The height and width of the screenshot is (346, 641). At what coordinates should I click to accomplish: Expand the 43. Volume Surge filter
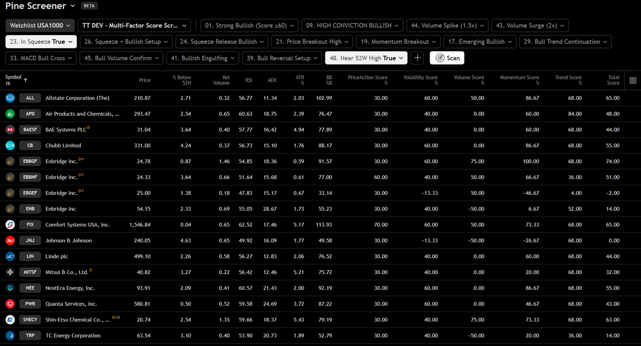tap(530, 25)
